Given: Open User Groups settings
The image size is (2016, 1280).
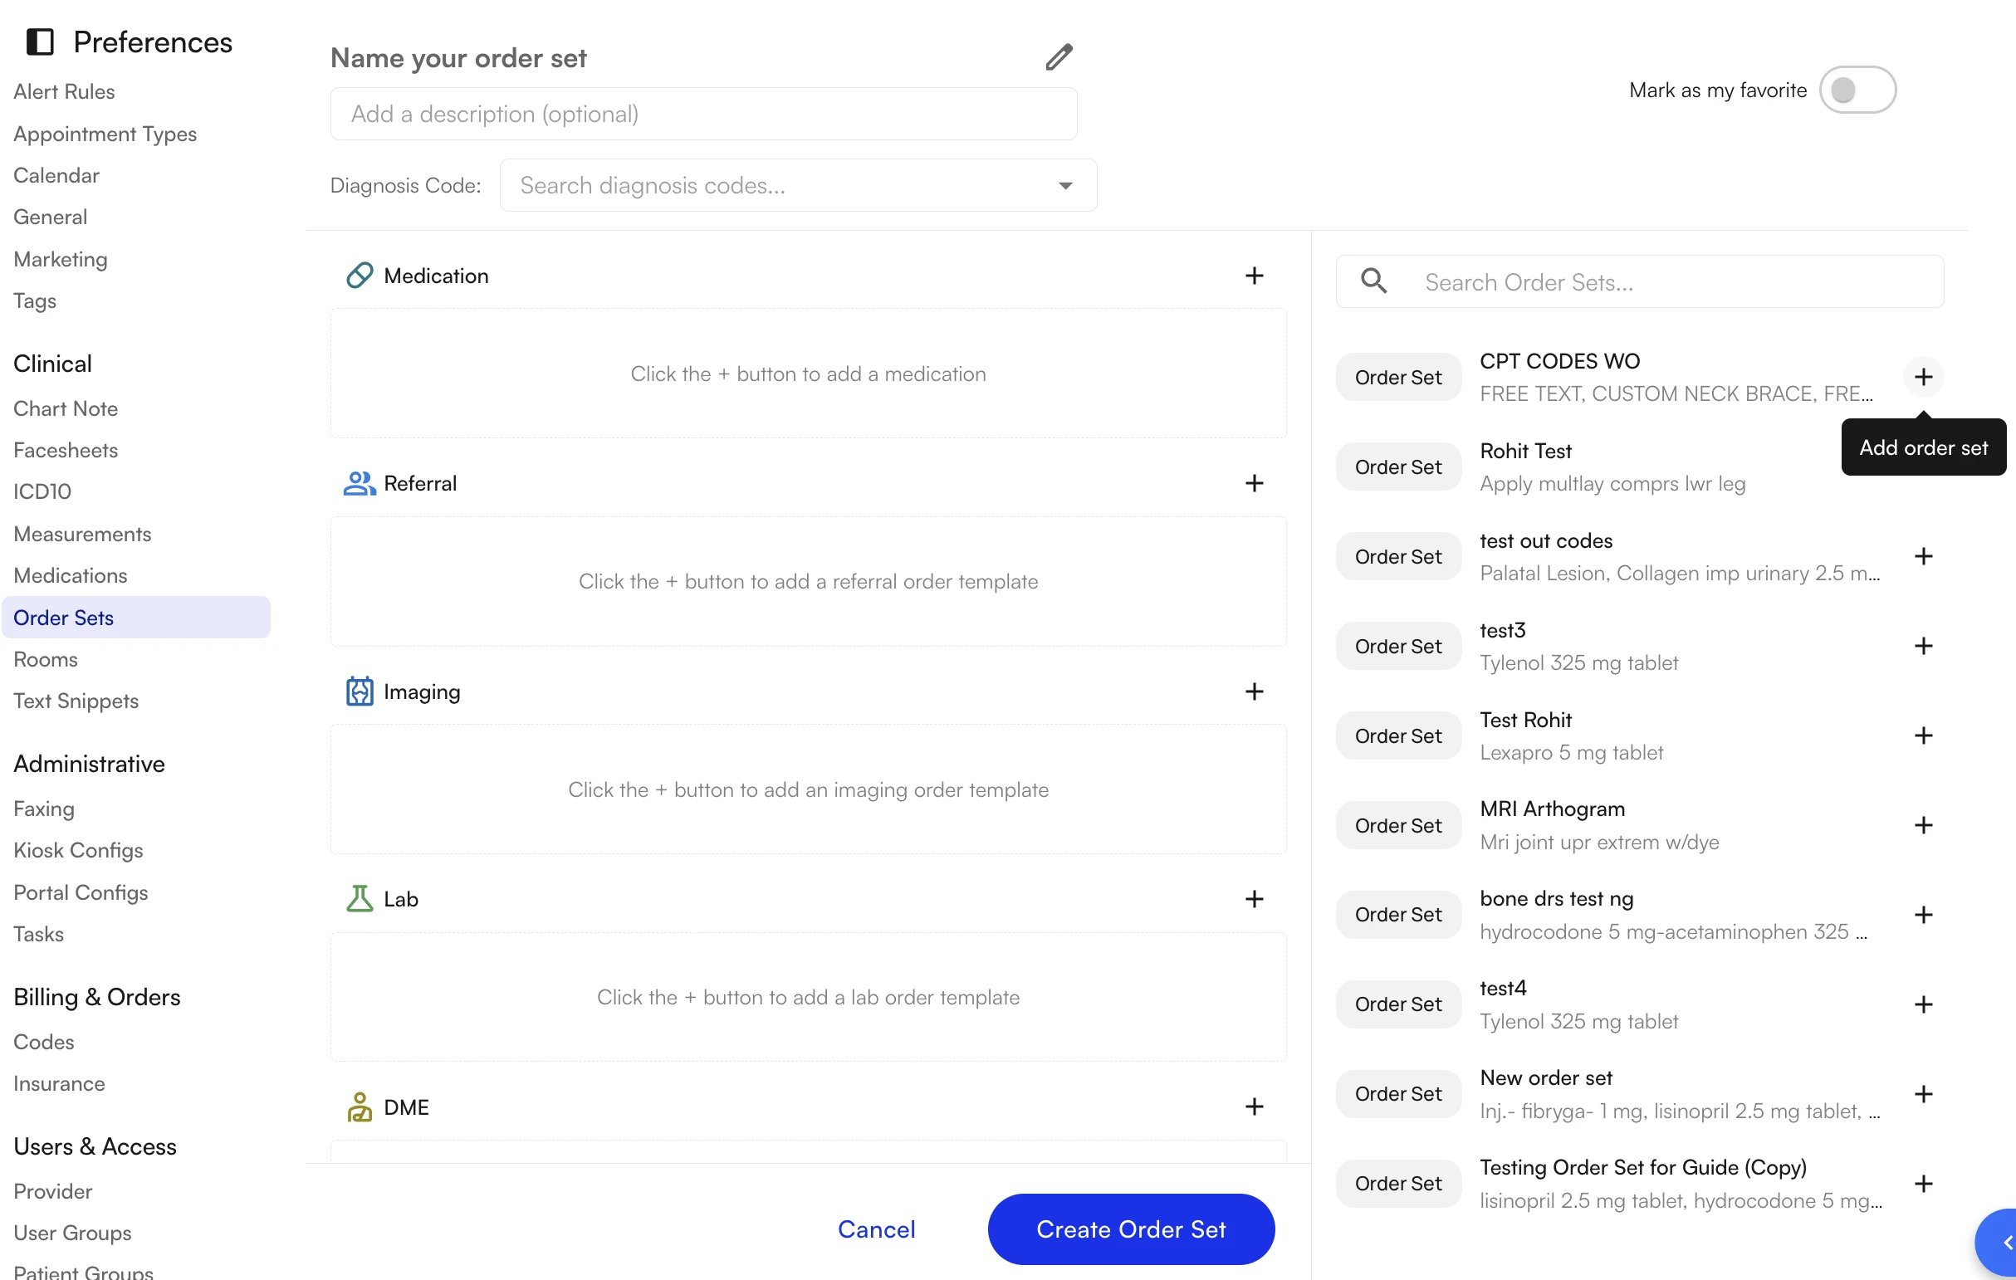Looking at the screenshot, I should pos(72,1233).
